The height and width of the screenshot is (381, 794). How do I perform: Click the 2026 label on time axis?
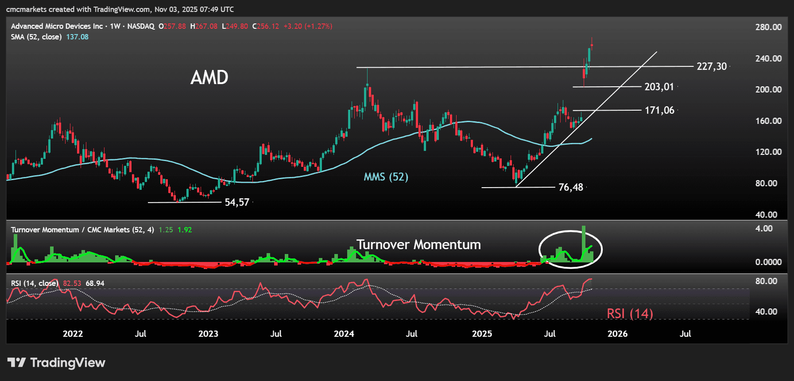(617, 334)
